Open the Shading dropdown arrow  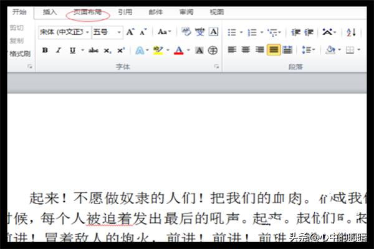point(340,50)
